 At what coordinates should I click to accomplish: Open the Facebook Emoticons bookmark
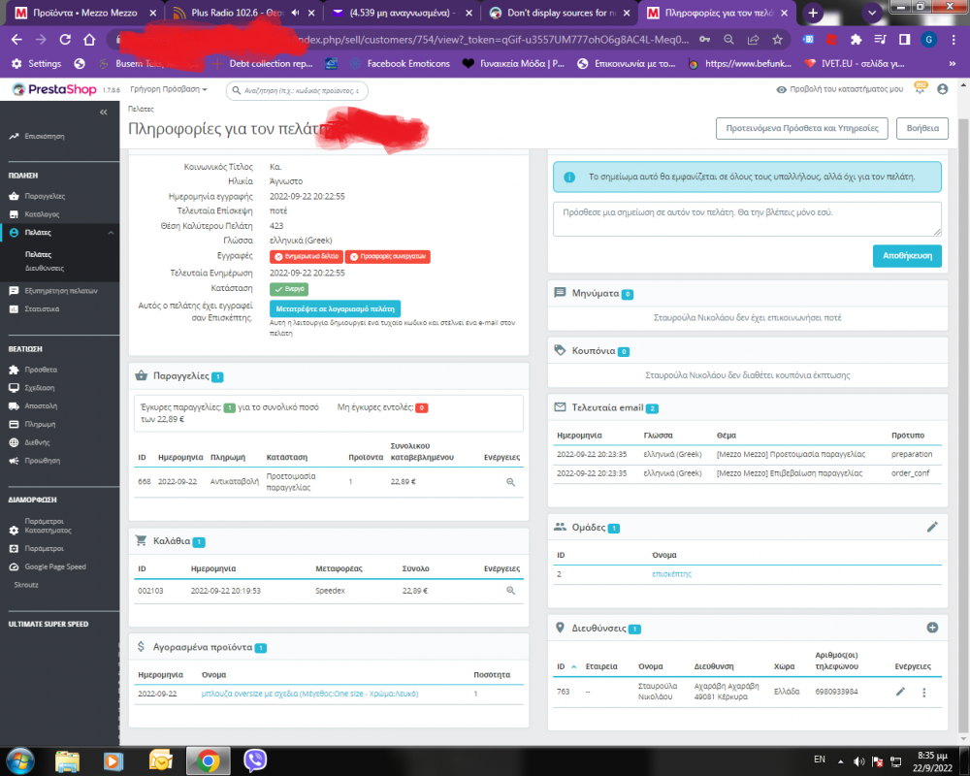coord(401,64)
